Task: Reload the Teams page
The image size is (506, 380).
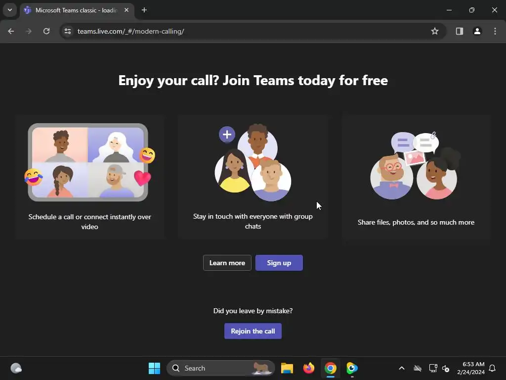Action: [46, 31]
